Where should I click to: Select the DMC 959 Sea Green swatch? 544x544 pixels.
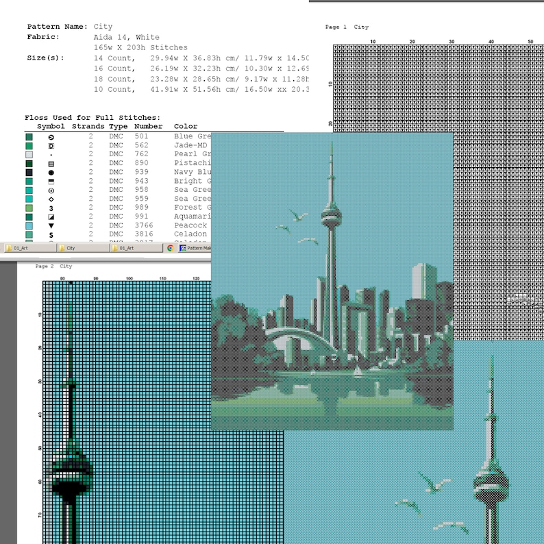(29, 199)
